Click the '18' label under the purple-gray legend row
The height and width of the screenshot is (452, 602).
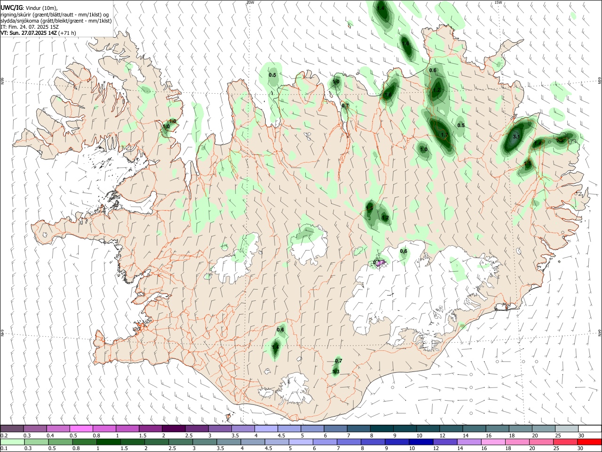[512, 436]
